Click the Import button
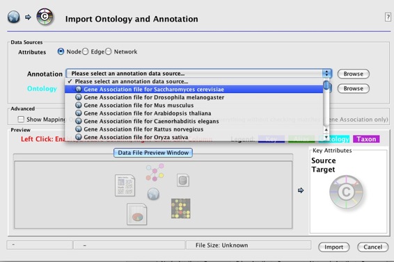Image resolution: width=394 pixels, height=262 pixels. point(333,247)
